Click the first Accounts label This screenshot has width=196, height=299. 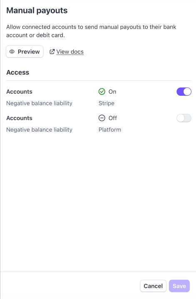pyautogui.click(x=19, y=92)
